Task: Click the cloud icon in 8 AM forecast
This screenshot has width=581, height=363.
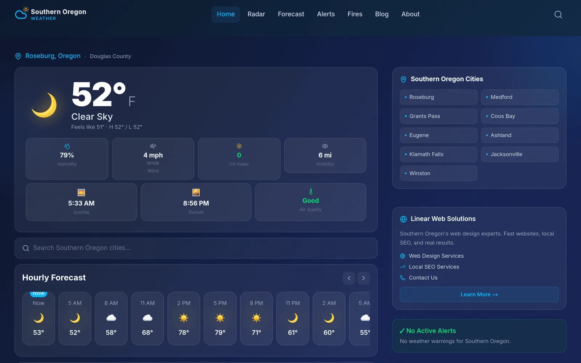Action: [111, 318]
